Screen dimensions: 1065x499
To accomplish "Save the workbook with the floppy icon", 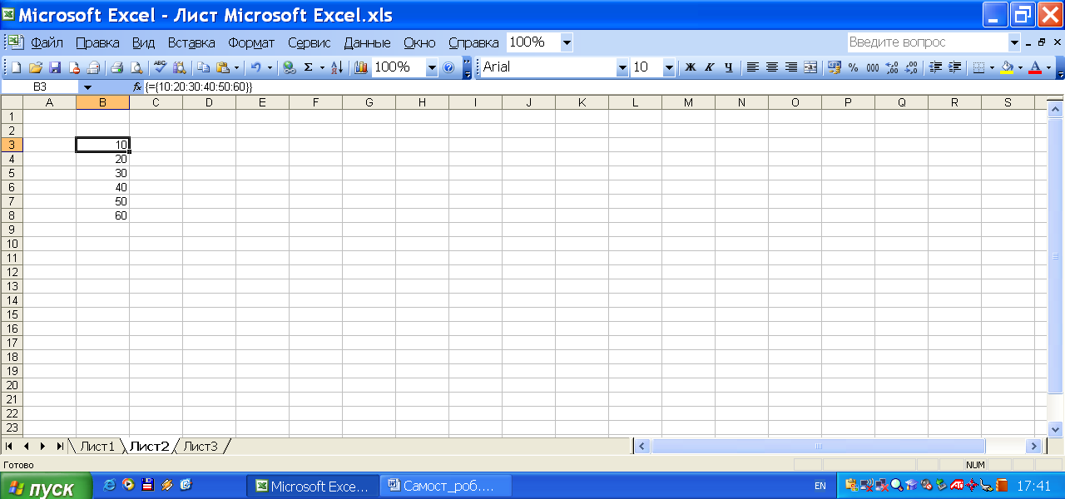I will tap(55, 67).
